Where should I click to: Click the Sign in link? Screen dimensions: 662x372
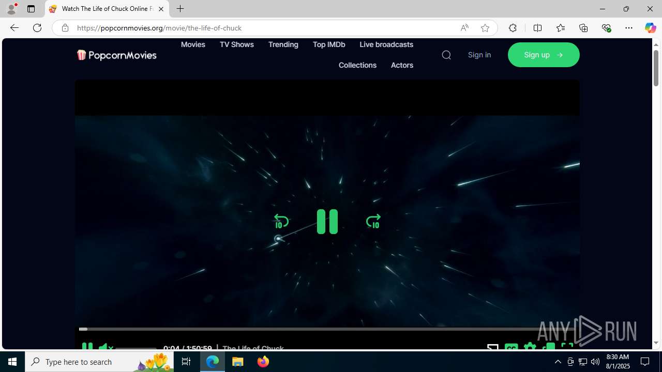[479, 55]
